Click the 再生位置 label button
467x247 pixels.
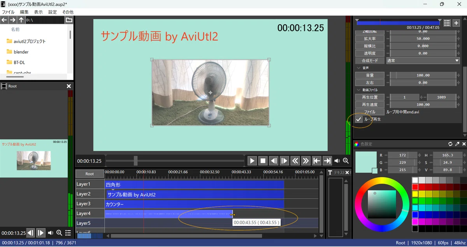coord(370,97)
